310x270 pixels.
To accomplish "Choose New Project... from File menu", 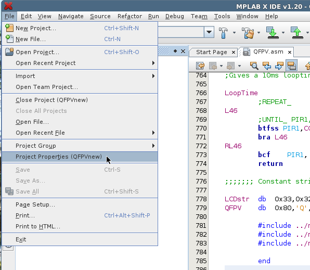I will click(80, 28).
